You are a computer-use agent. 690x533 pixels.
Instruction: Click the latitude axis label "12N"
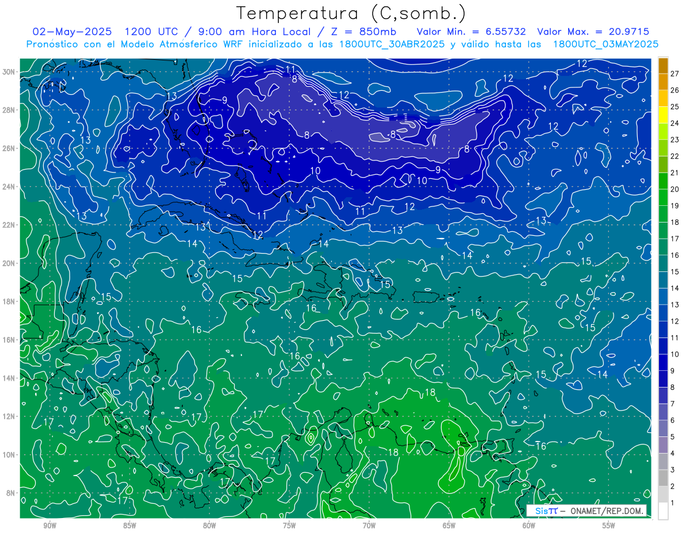pyautogui.click(x=10, y=416)
